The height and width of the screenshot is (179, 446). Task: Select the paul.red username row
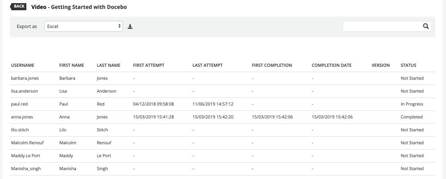click(x=20, y=104)
